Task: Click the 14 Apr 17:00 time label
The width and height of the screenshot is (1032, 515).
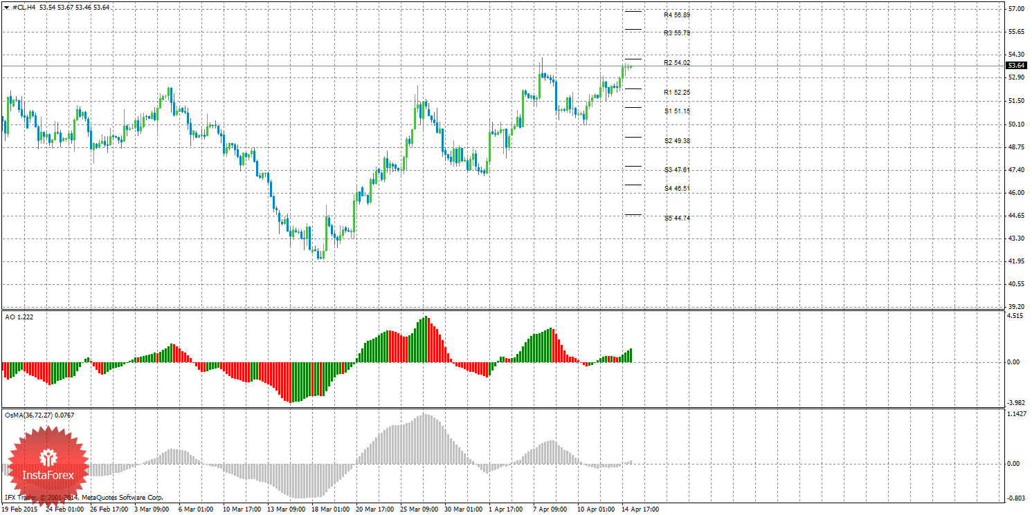Action: pos(640,509)
